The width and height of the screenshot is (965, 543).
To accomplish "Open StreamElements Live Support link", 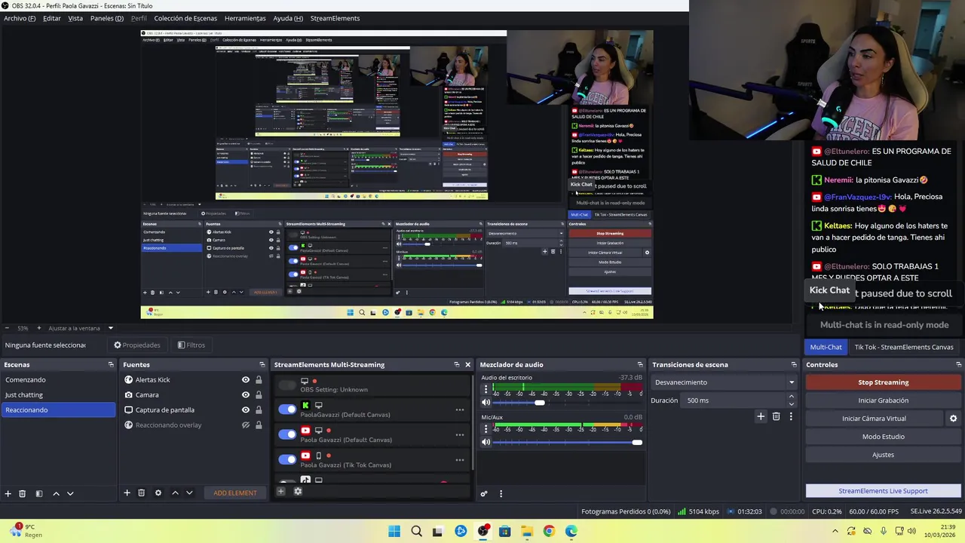I will click(x=884, y=491).
